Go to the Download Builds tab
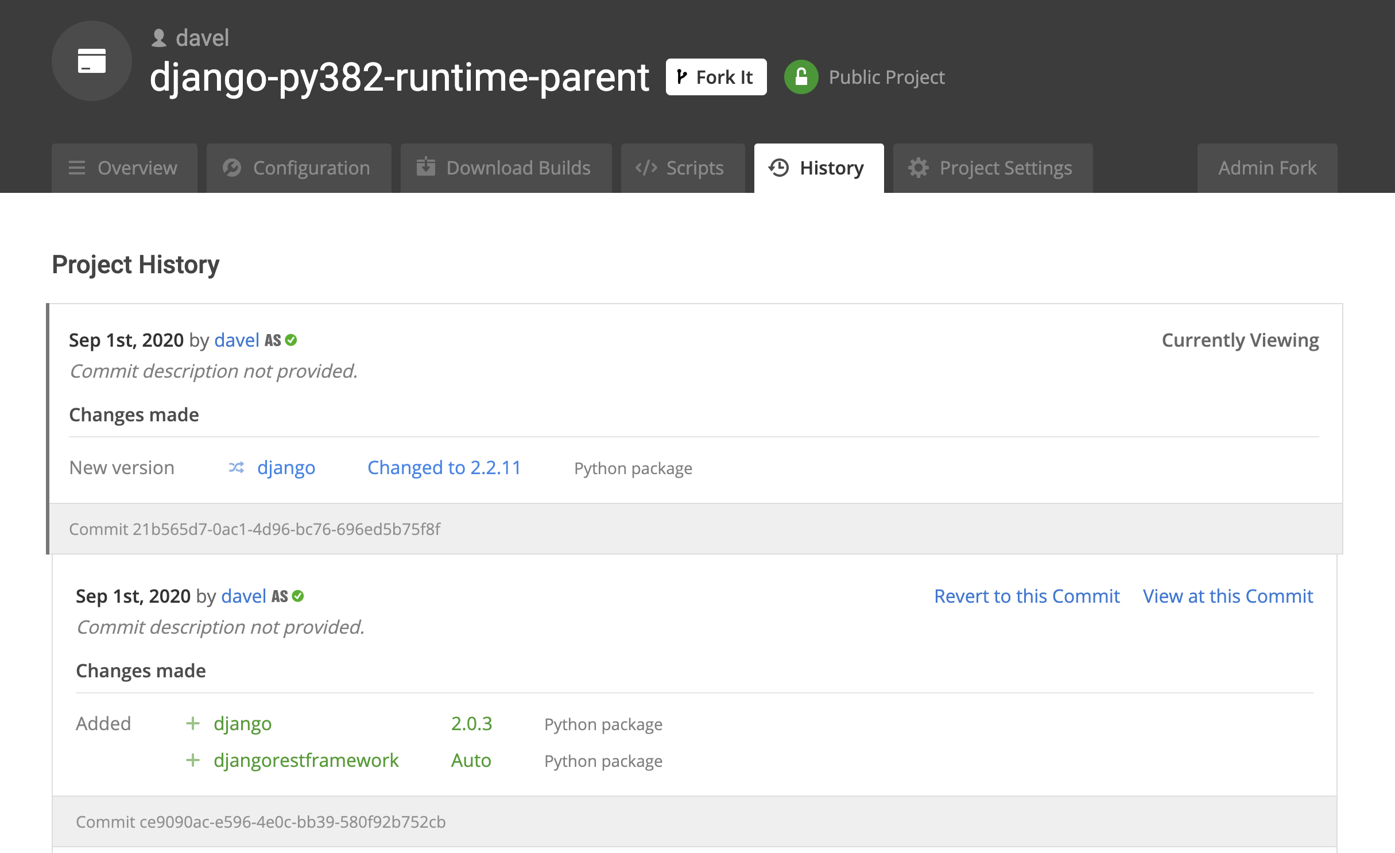The image size is (1395, 853). [x=506, y=168]
